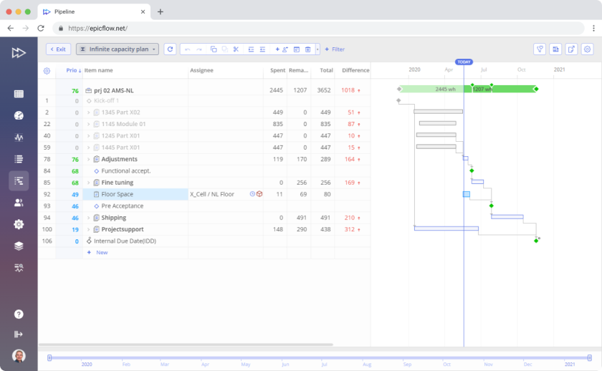Click the filter funnel icon top right
Viewport: 602px width, 371px height.
pyautogui.click(x=540, y=49)
